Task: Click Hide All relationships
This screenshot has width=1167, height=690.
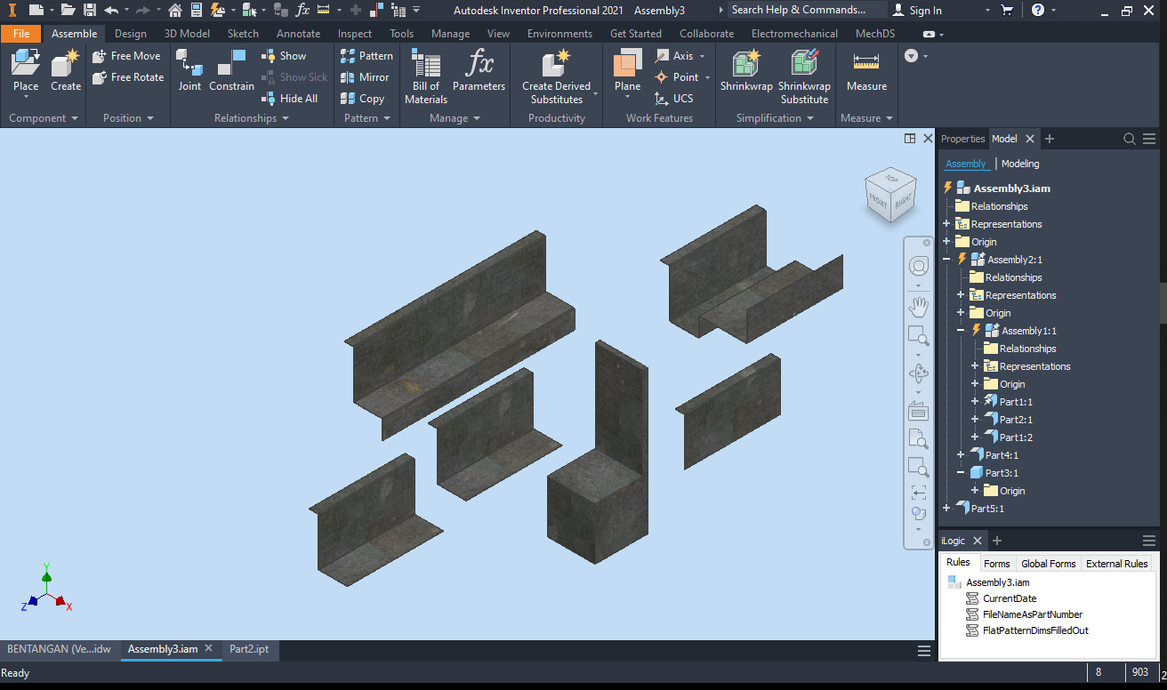Action: [x=289, y=99]
